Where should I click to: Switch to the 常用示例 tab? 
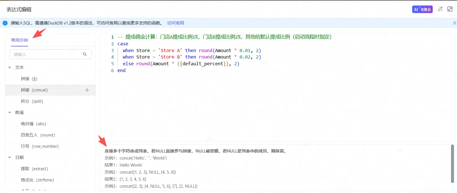pos(19,40)
